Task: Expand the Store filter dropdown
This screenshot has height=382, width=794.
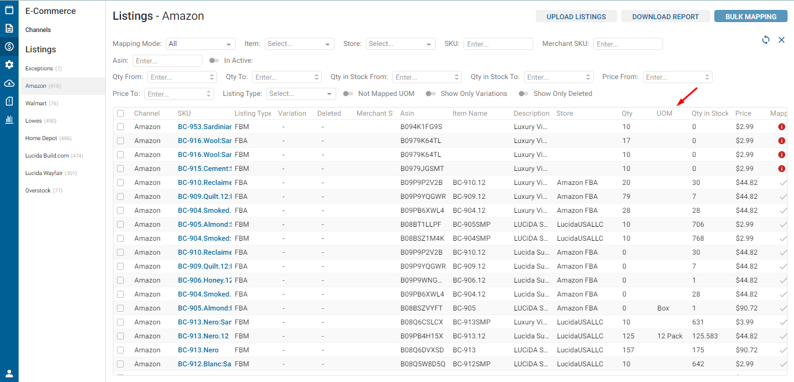Action: [401, 44]
